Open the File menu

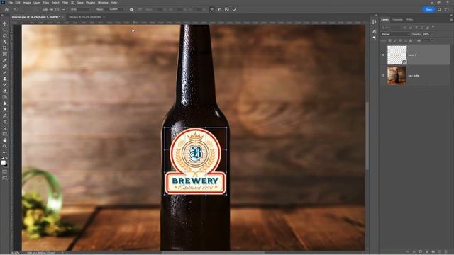click(x=11, y=3)
